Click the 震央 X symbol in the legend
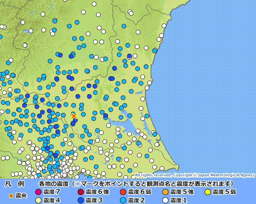Image resolution: width=256 pixels, height=204 pixels. (x=11, y=196)
